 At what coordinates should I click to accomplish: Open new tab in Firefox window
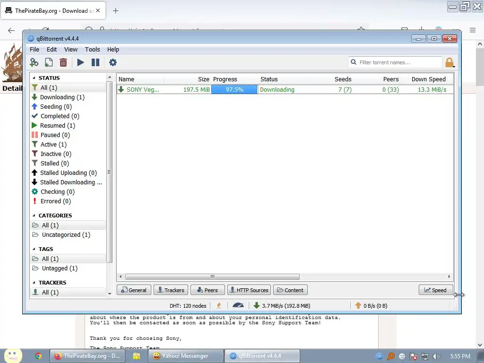pyautogui.click(x=115, y=11)
